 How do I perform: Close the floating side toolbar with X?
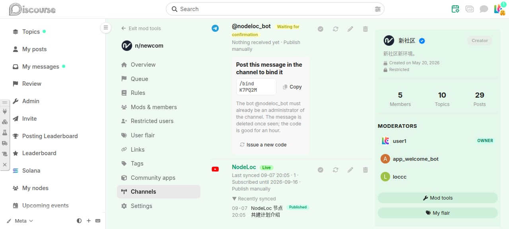point(5,164)
